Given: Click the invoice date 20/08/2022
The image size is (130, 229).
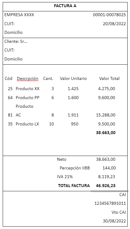Looking at the screenshot, I should [114, 24].
